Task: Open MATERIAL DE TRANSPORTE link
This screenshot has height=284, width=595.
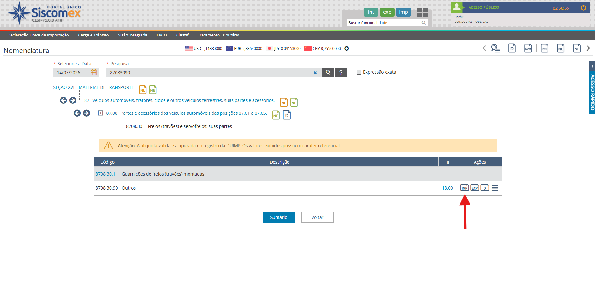Action: [106, 87]
